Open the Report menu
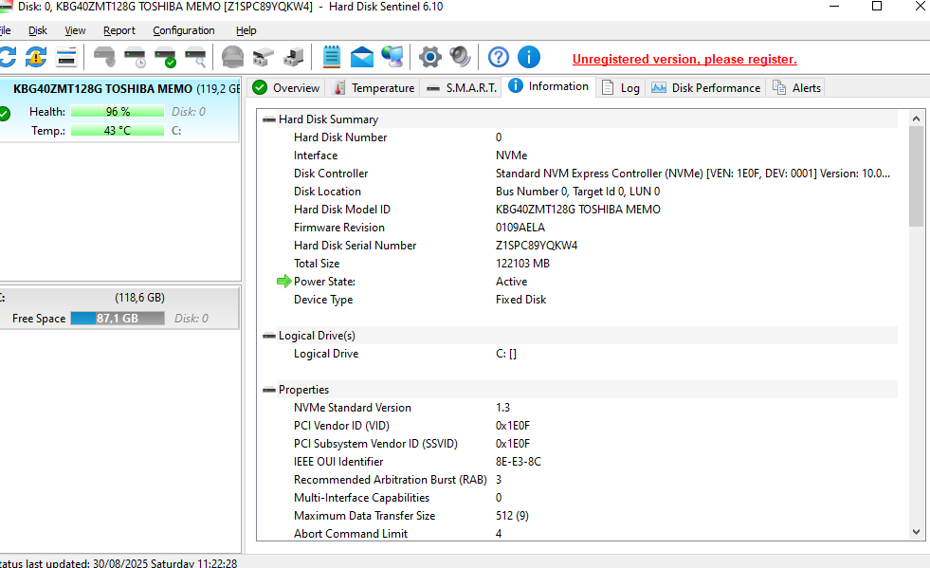The width and height of the screenshot is (930, 568). pyautogui.click(x=119, y=30)
